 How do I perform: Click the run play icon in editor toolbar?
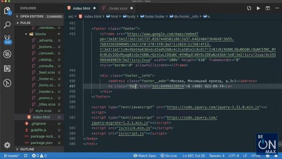coord(259,8)
